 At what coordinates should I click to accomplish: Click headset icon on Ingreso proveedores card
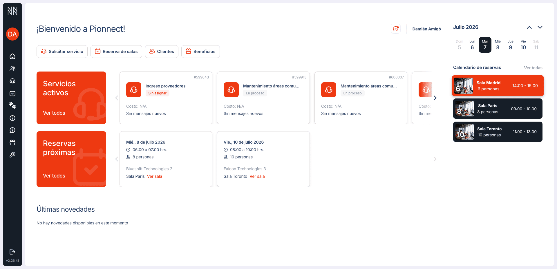click(134, 90)
